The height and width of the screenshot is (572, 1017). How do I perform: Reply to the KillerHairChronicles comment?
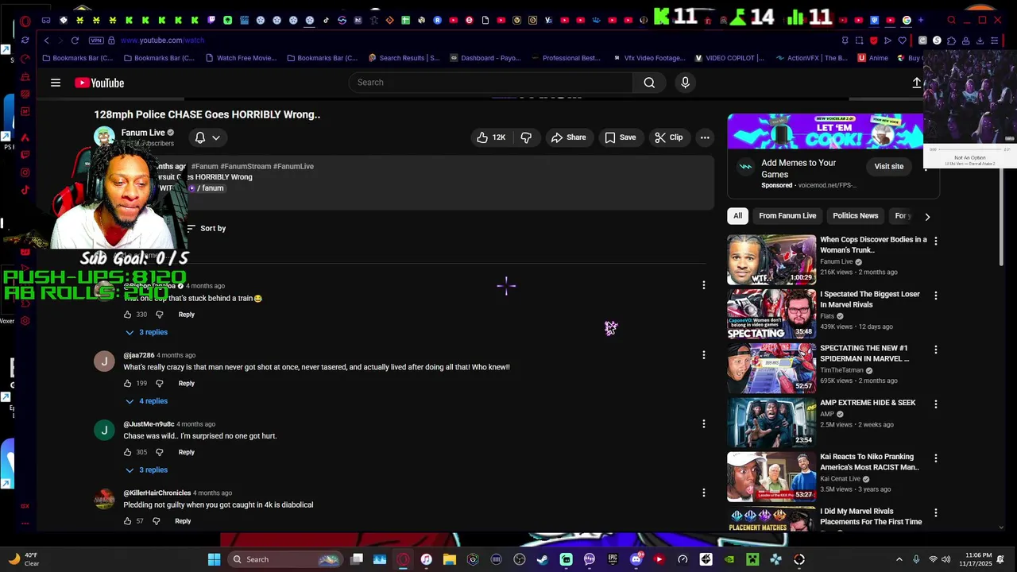(183, 521)
